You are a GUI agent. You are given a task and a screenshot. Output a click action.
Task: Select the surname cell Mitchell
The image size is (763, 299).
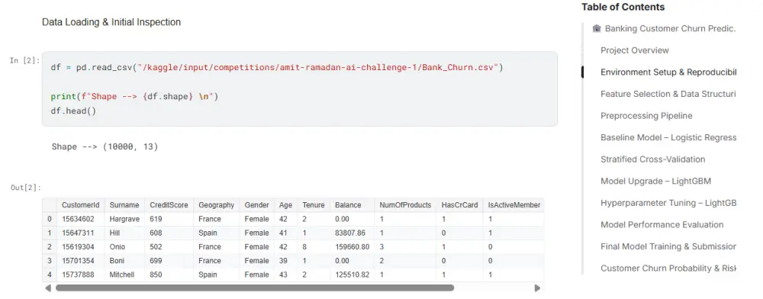click(x=121, y=275)
